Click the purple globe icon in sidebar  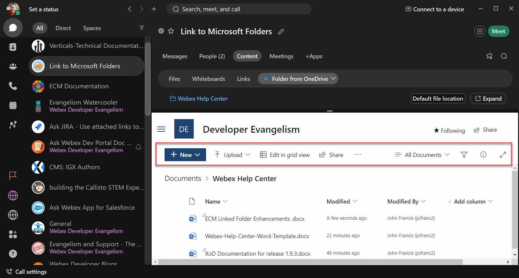click(13, 195)
